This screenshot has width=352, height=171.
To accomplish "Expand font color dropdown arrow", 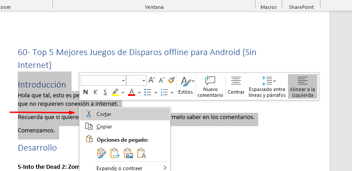I will coord(139,92).
